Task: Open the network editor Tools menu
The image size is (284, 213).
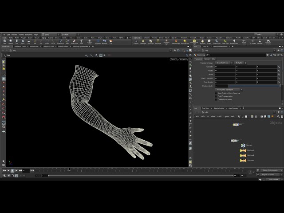Action: point(219,116)
